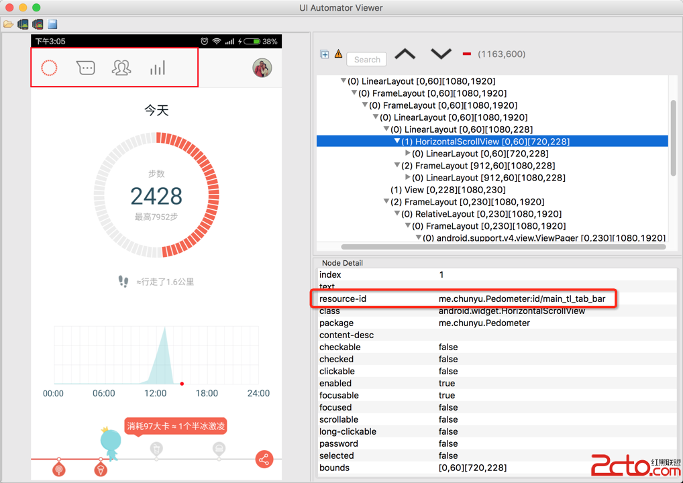Click the scrollable property row
This screenshot has height=483, width=683.
point(497,419)
